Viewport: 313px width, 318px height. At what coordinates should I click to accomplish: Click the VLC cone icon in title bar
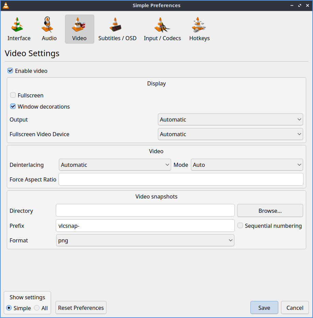(5, 5)
